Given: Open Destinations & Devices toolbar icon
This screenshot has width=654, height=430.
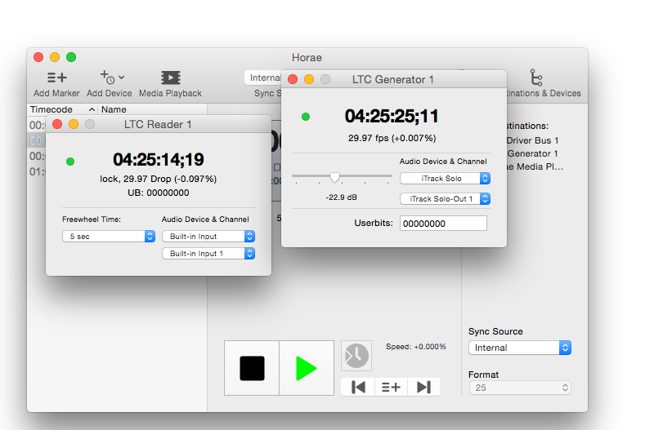Looking at the screenshot, I should (x=536, y=78).
